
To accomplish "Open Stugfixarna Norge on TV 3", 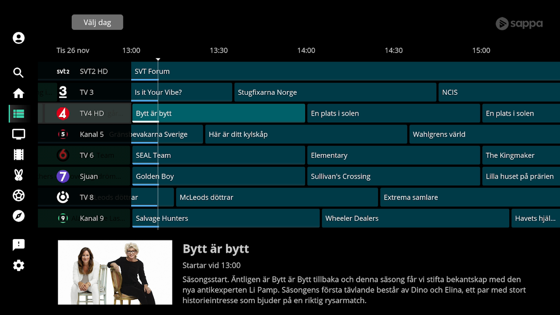I will click(335, 92).
